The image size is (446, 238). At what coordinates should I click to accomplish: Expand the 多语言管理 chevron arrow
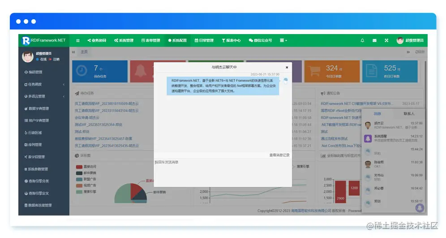click(64, 96)
